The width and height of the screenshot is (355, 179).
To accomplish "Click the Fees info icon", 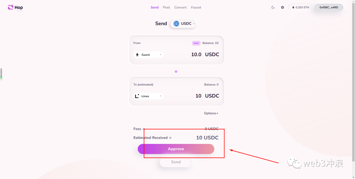I will 144,129.
